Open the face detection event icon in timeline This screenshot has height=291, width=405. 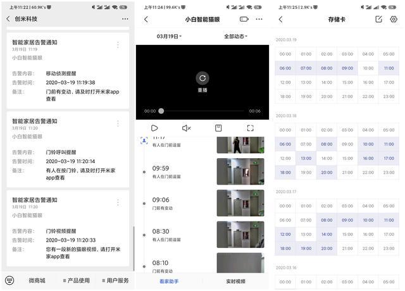144,140
